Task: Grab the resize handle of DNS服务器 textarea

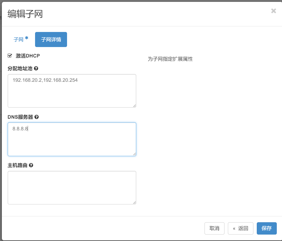Action: 134,154
